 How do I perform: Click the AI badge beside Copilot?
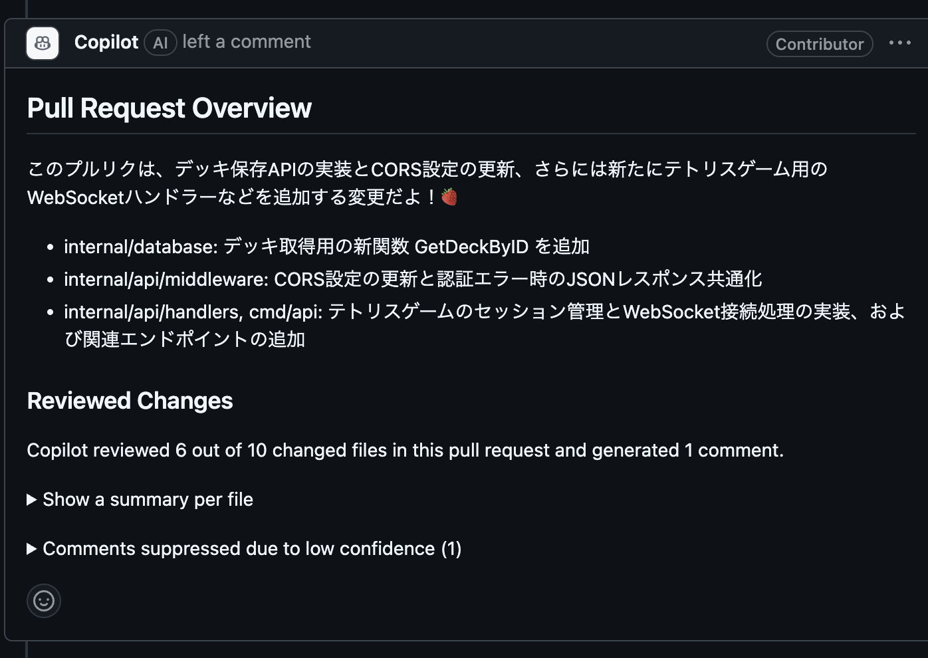(160, 43)
